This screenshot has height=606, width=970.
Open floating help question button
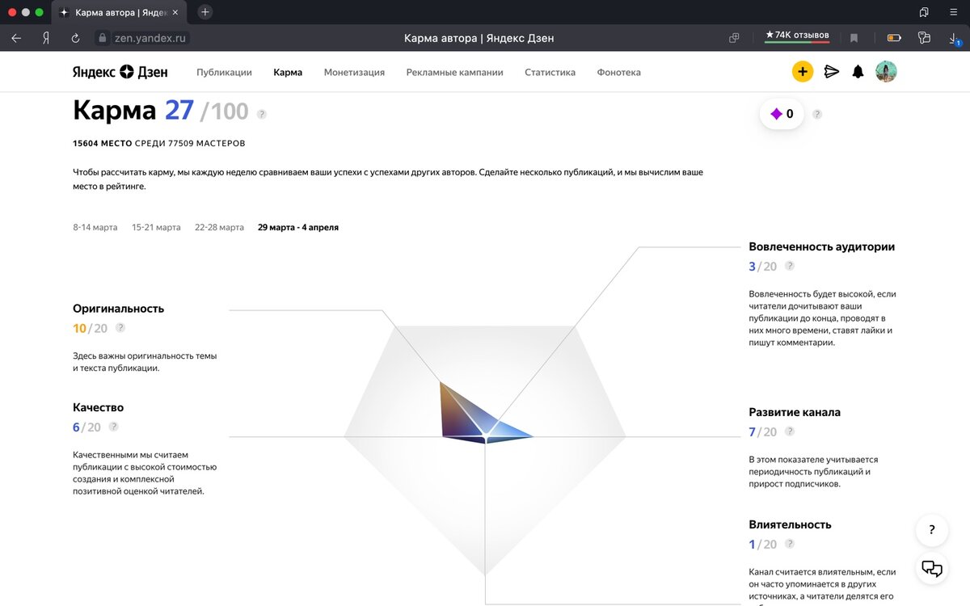[932, 530]
